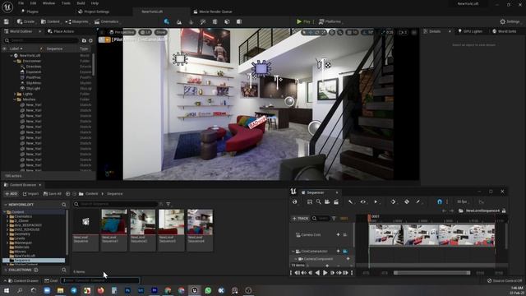Open the Blueprints dropdown menu
The width and height of the screenshot is (526, 296).
77,21
